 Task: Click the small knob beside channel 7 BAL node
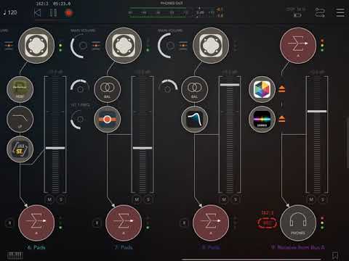click(79, 87)
